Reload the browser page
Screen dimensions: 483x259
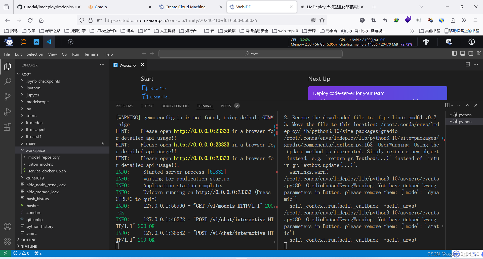tap(30, 20)
